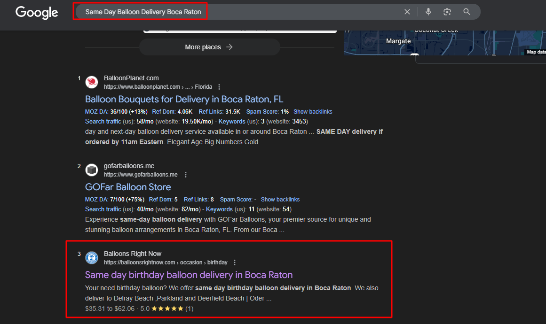This screenshot has height=324, width=546.
Task: Show backlinks for BalloonPlanet result
Action: click(313, 112)
